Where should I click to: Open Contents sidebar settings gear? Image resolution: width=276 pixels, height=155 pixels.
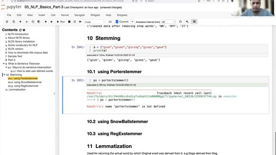[24, 30]
